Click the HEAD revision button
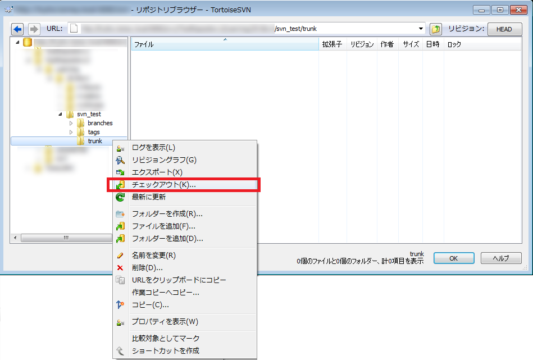The height and width of the screenshot is (360, 533). point(504,29)
